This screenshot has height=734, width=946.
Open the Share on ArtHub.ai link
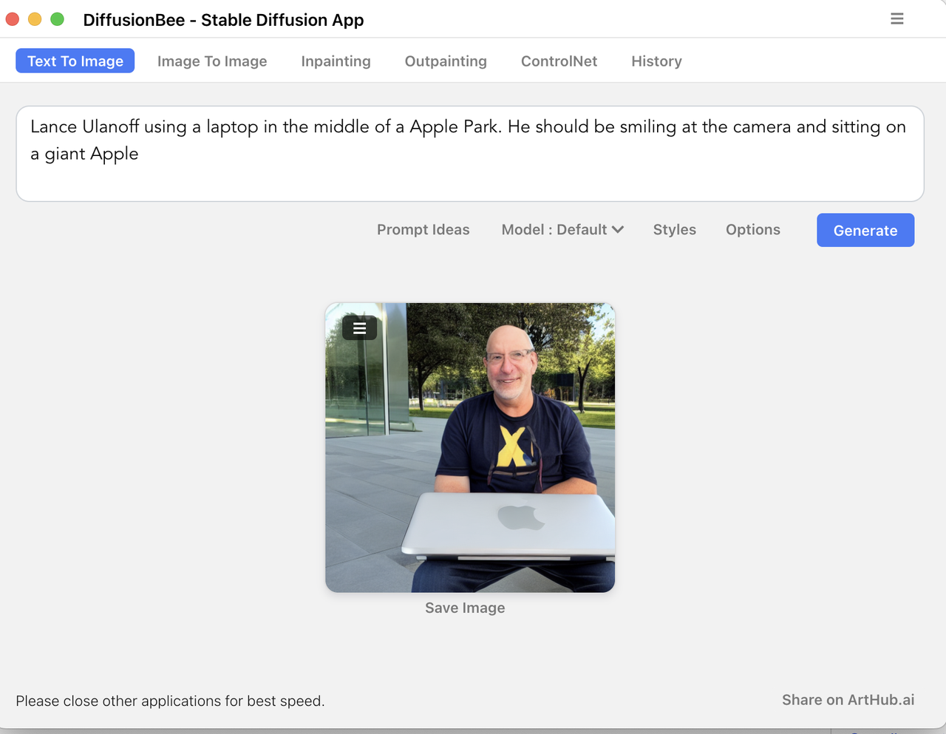[848, 700]
